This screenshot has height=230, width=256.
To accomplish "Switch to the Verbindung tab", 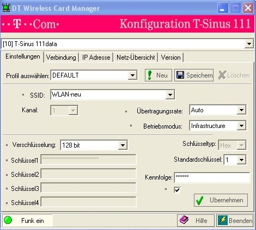I will pyautogui.click(x=61, y=58).
